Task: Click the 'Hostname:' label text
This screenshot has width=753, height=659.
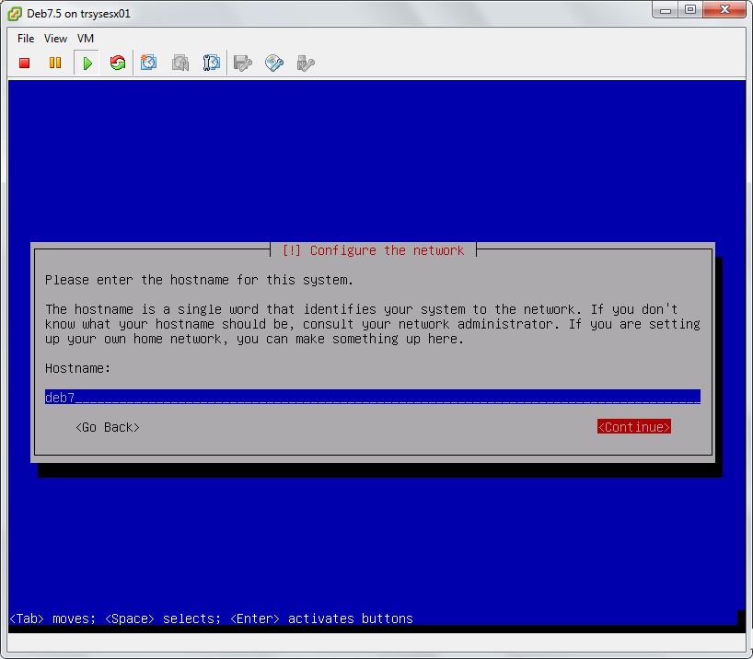Action: (x=78, y=368)
